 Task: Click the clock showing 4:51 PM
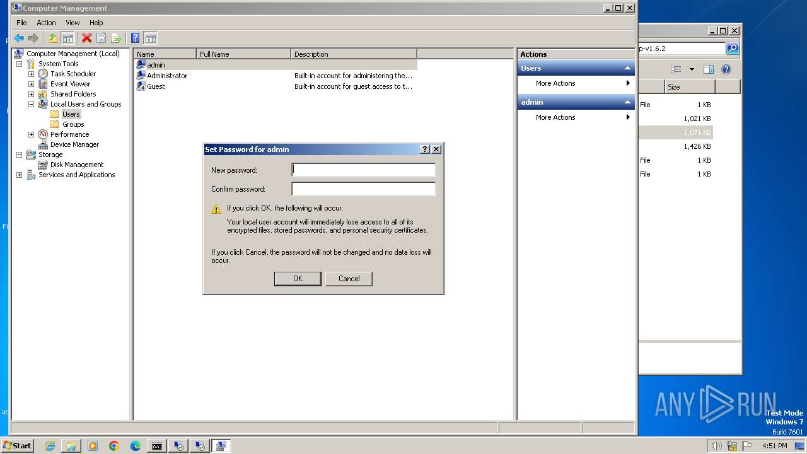[774, 446]
